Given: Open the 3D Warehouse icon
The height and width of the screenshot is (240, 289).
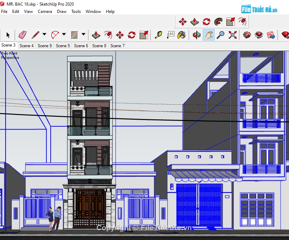Looking at the screenshot, I should 247,35.
